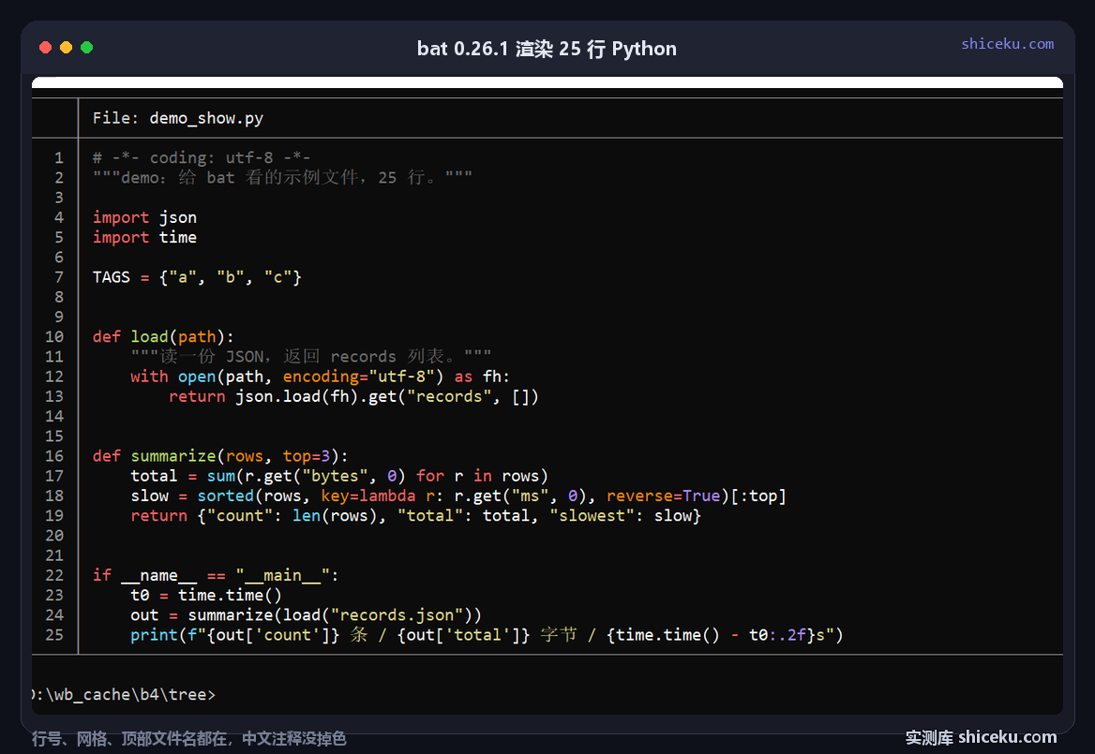This screenshot has height=754, width=1095.
Task: Click the 'return json.load(fh).get' line
Action: pyautogui.click(x=354, y=396)
